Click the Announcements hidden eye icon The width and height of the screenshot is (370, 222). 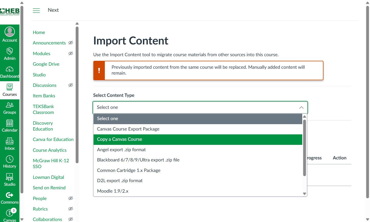pos(71,43)
